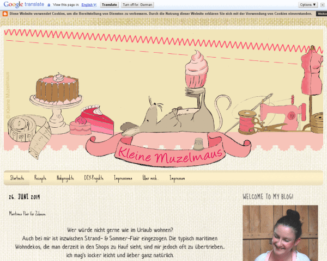Open the Startseite tab
Image resolution: width=327 pixels, height=261 pixels.
17,178
